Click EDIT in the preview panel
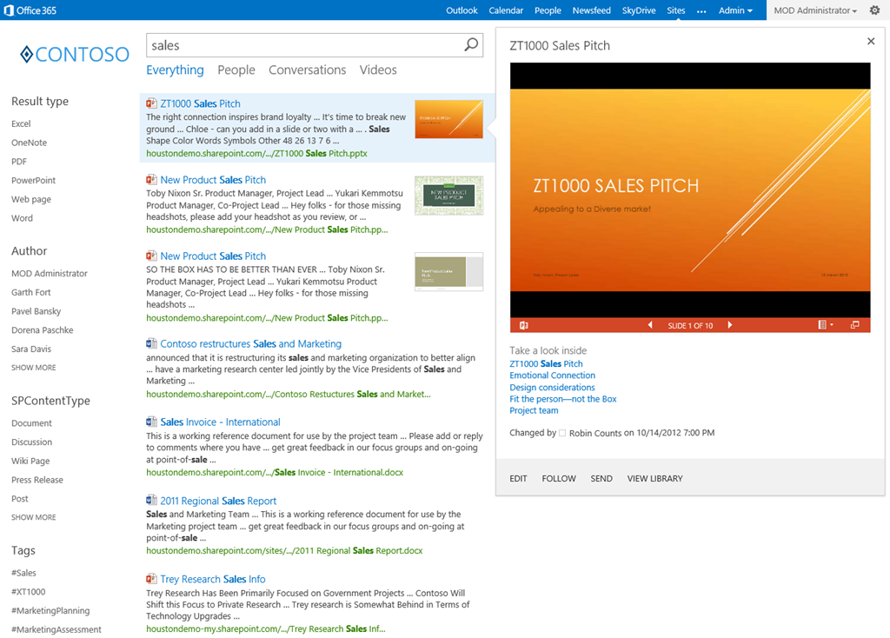This screenshot has width=890, height=638. (518, 478)
